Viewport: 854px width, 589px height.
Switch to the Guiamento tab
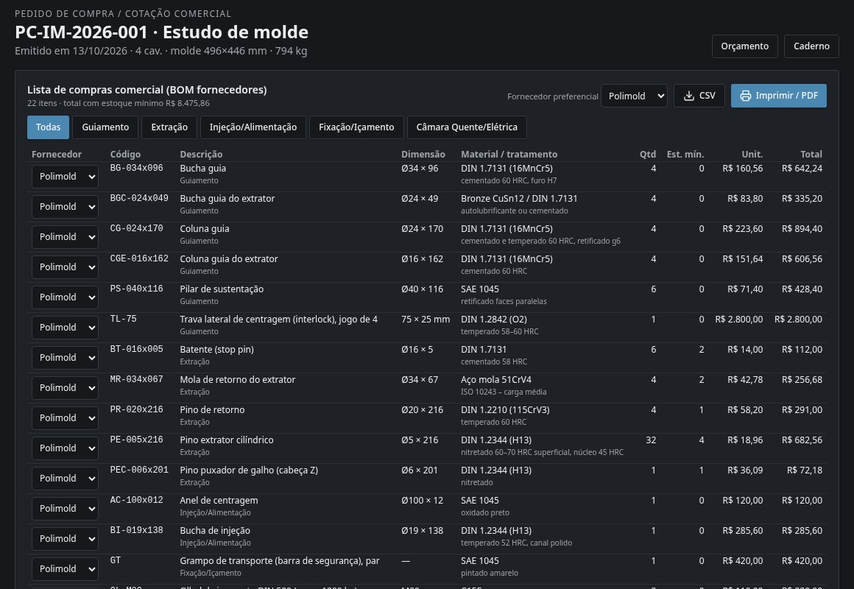click(105, 127)
